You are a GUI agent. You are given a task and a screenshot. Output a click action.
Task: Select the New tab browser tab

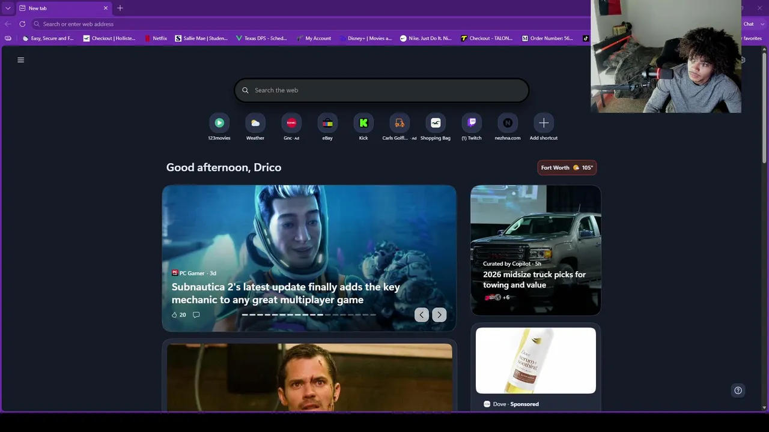[63, 8]
